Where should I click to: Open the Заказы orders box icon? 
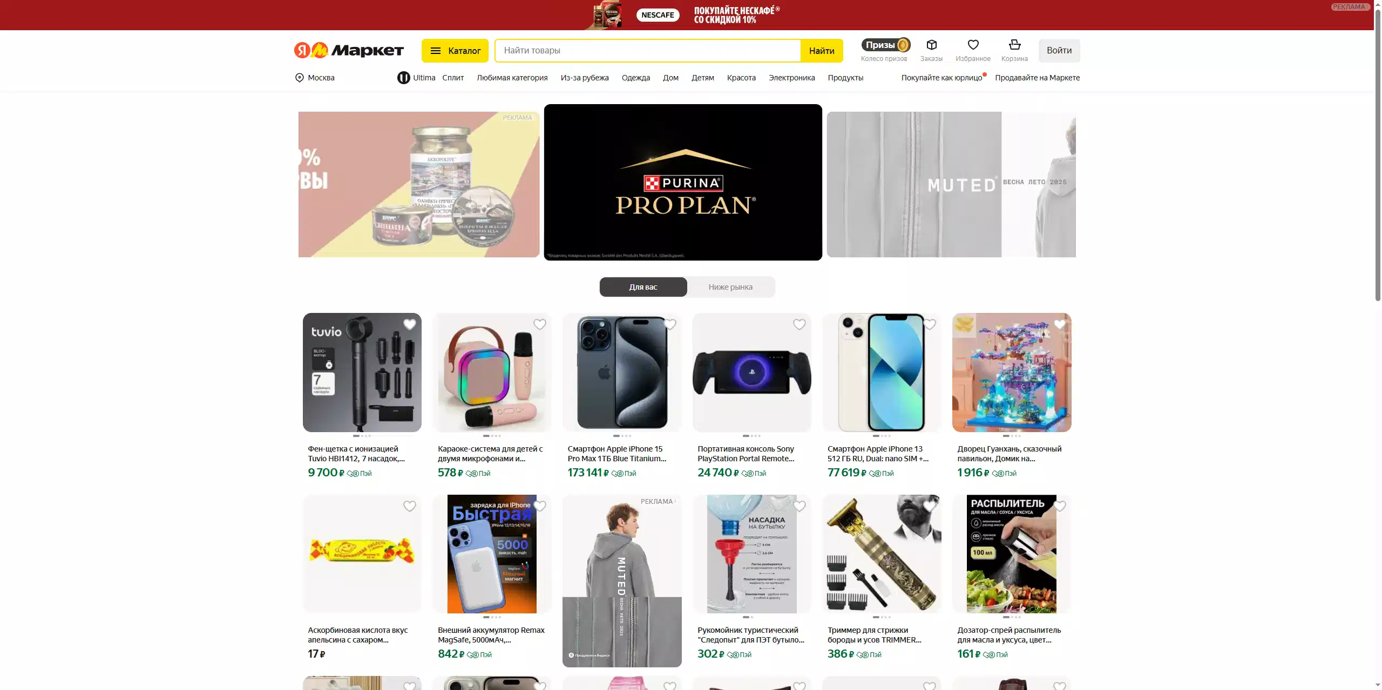pos(931,45)
